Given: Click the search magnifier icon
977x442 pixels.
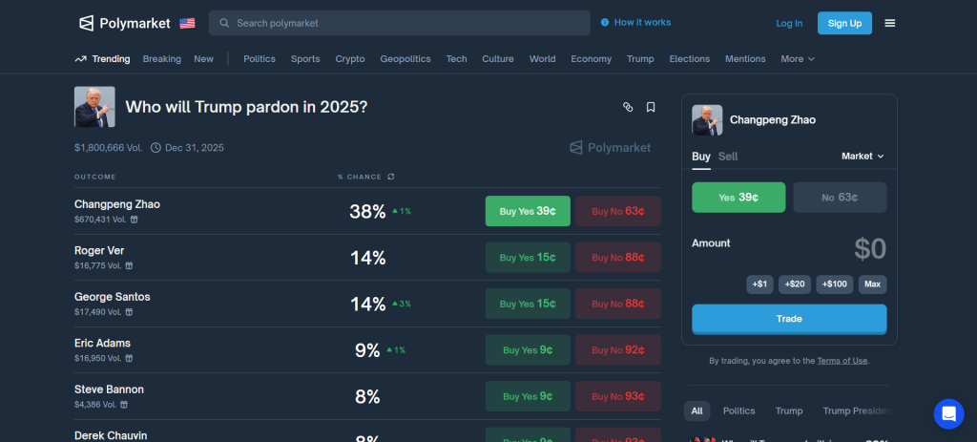Looking at the screenshot, I should point(224,23).
